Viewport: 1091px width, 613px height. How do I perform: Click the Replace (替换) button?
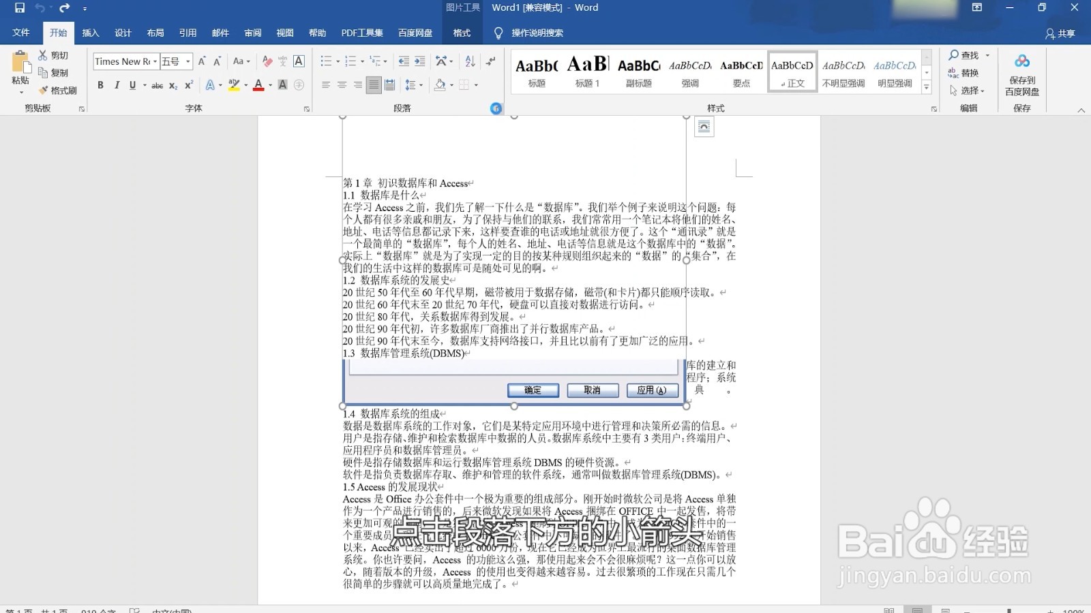pos(963,73)
